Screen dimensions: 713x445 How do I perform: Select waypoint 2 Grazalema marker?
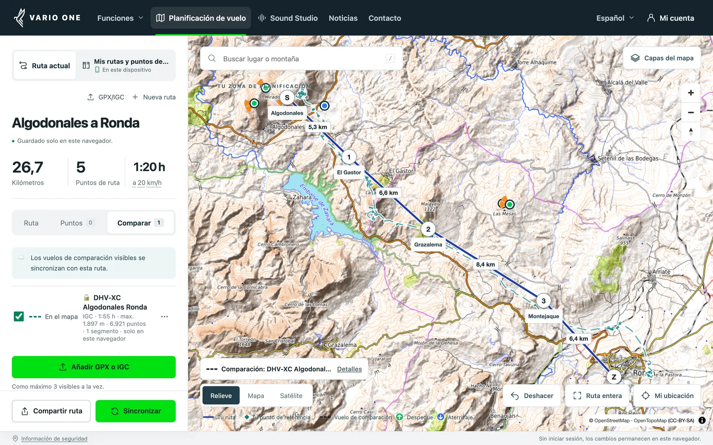[428, 229]
